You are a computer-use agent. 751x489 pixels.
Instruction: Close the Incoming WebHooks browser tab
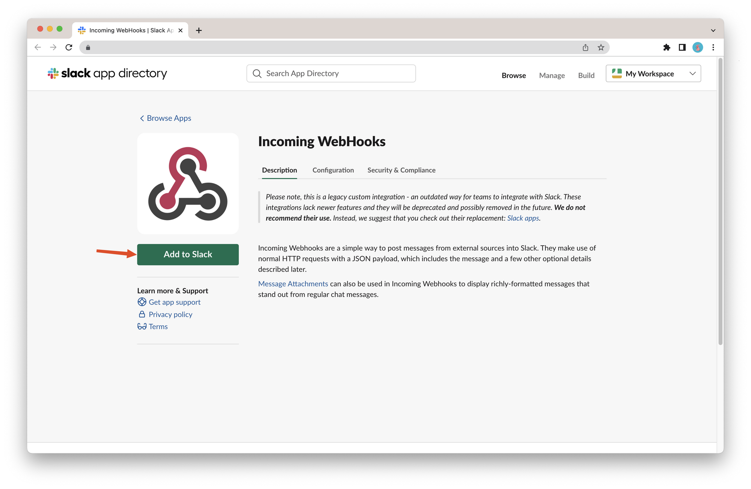click(181, 30)
